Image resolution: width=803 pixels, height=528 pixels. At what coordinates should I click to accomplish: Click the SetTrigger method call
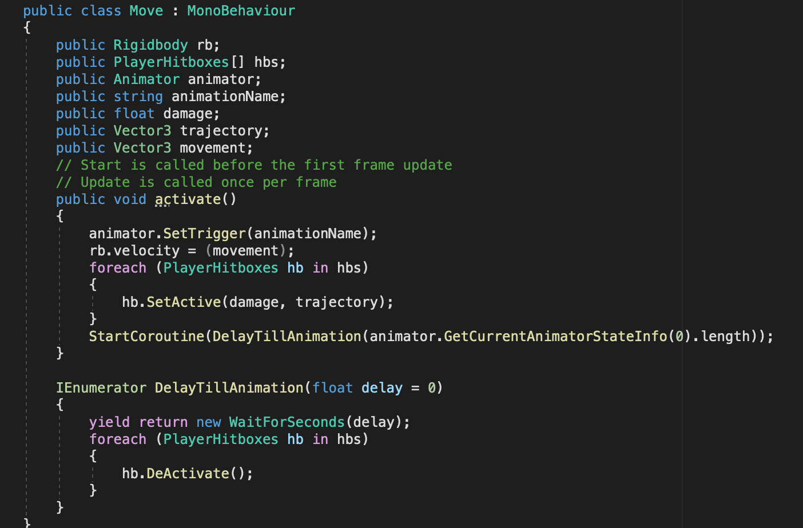point(204,234)
